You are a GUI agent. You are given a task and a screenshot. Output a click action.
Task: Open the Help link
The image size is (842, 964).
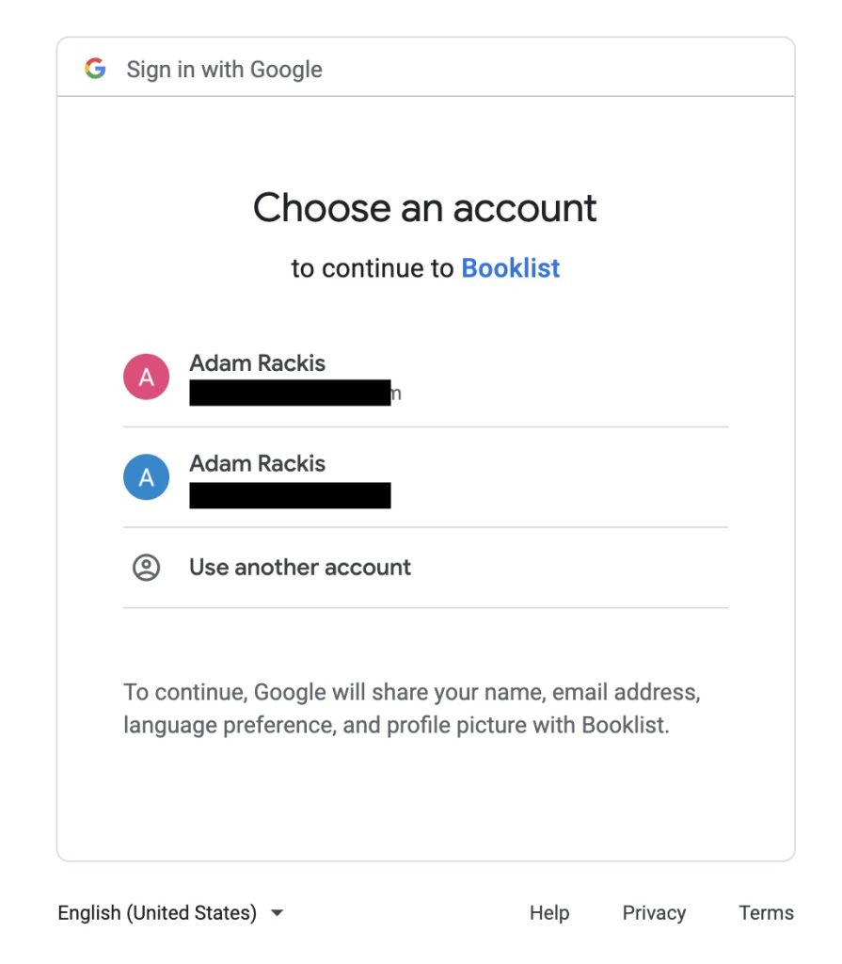coord(549,913)
